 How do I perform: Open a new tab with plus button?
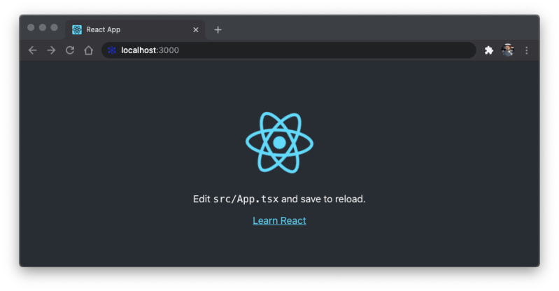tap(218, 30)
